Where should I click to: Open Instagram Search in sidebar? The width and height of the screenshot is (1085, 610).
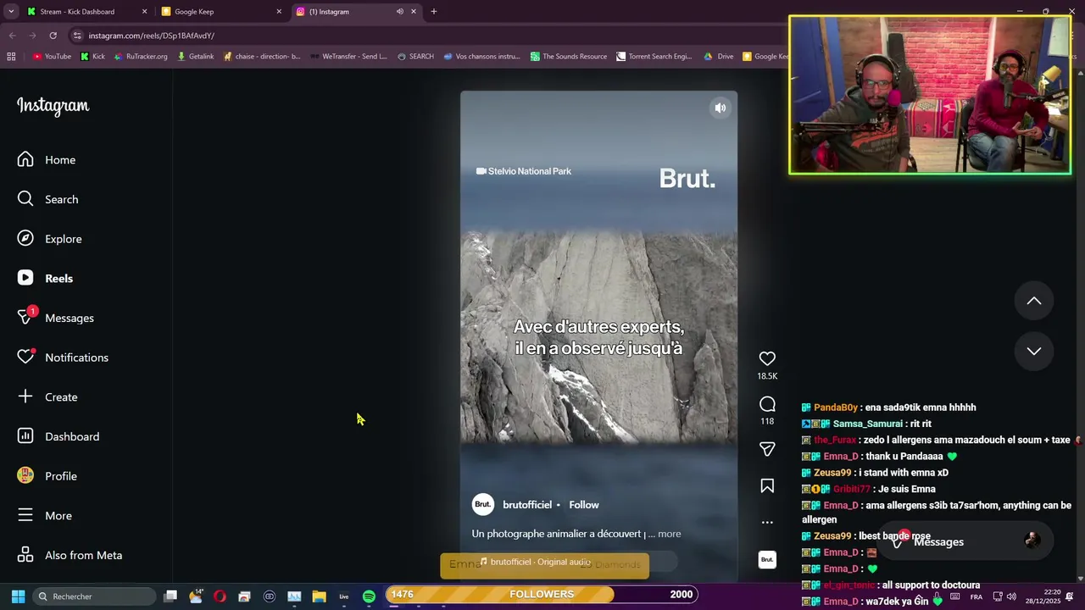(47, 199)
